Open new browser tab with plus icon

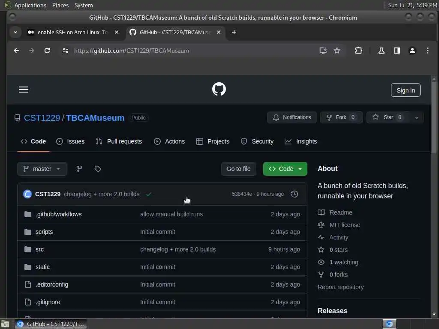pos(234,32)
